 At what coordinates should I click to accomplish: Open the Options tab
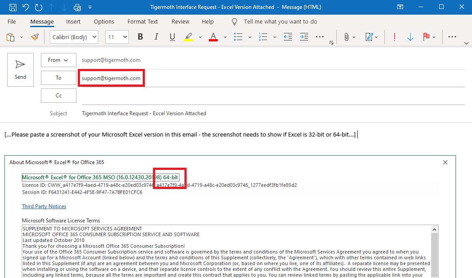pyautogui.click(x=104, y=22)
